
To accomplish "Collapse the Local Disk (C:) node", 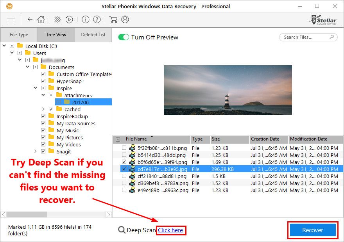I will click(4, 46).
